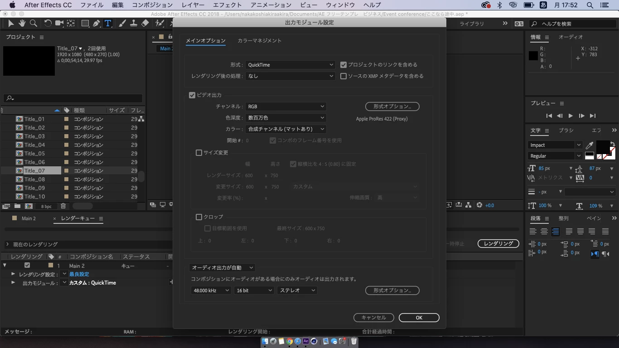Set right-to-left text direction
Viewport: 619px width, 348px height.
605,254
